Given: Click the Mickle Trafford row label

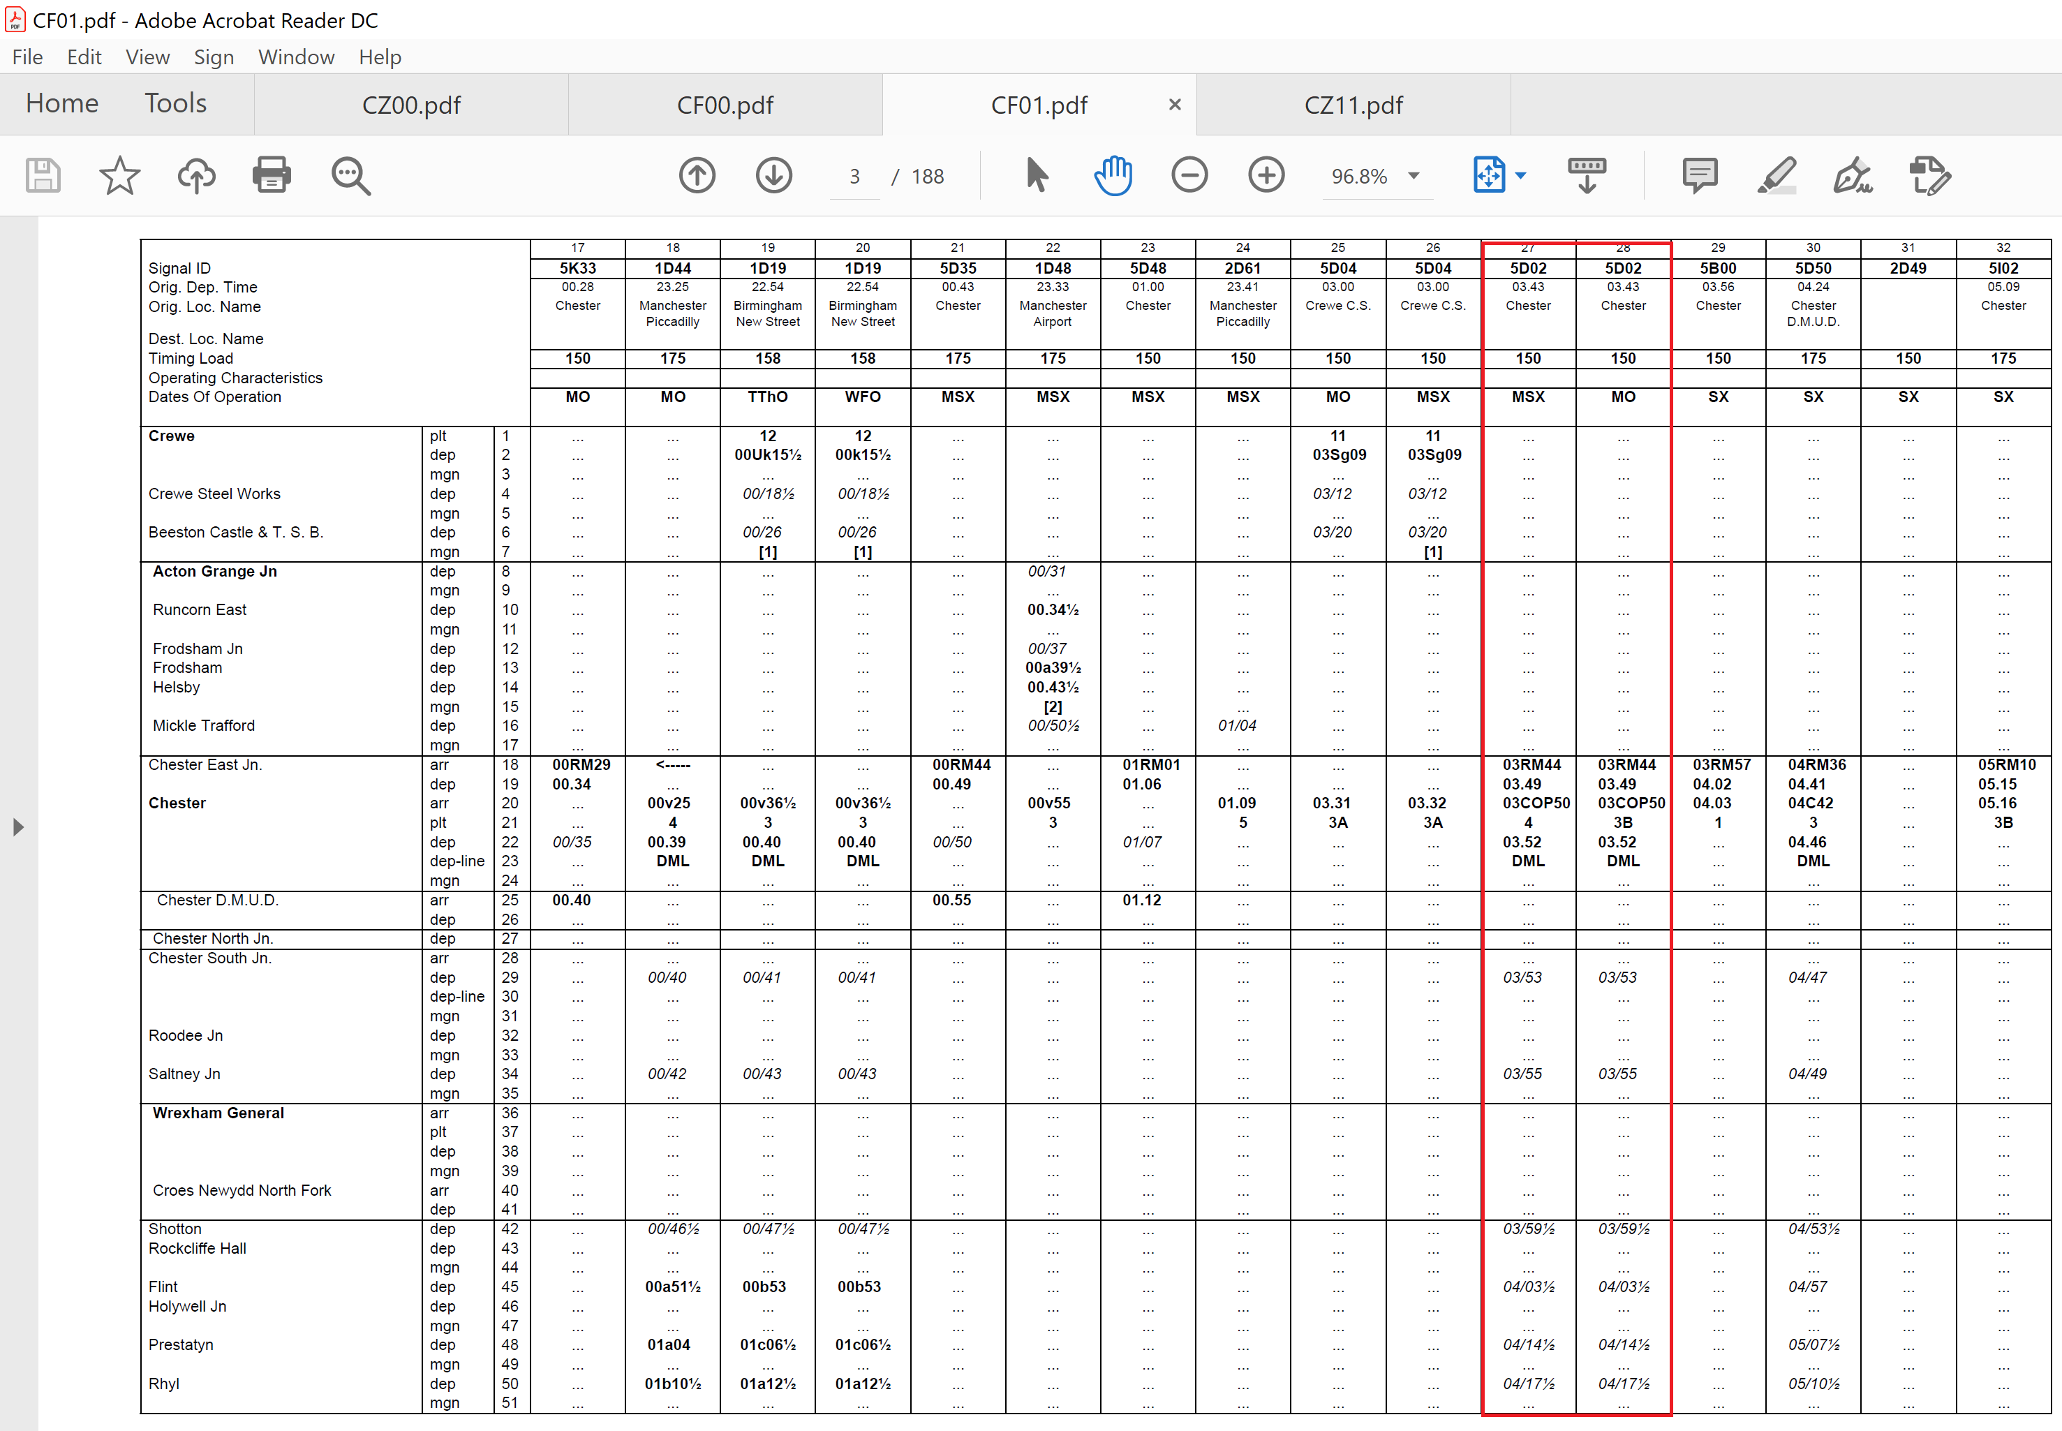Looking at the screenshot, I should pyautogui.click(x=204, y=725).
